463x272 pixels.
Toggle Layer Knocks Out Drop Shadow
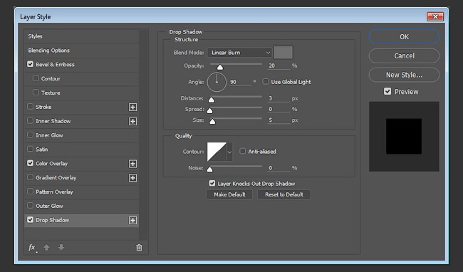click(212, 183)
